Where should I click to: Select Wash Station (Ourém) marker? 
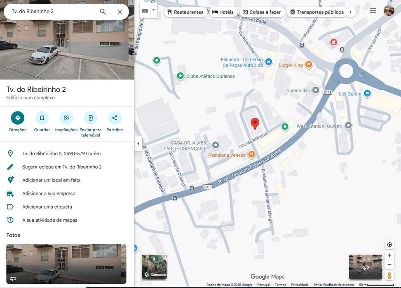point(348,125)
